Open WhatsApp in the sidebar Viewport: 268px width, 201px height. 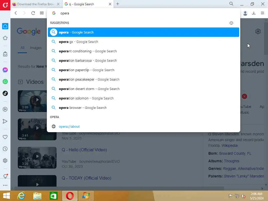click(5, 82)
